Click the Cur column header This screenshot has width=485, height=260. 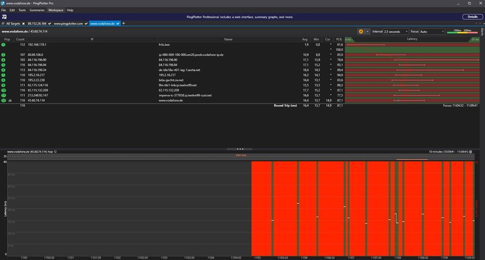tap(328, 39)
